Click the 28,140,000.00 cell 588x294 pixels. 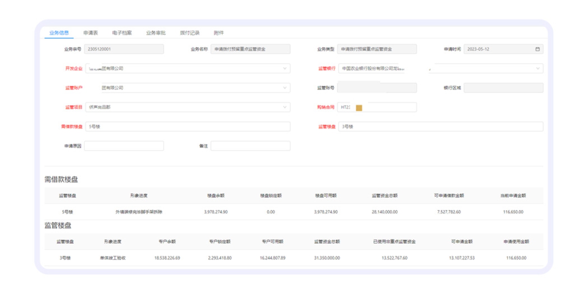tap(385, 212)
